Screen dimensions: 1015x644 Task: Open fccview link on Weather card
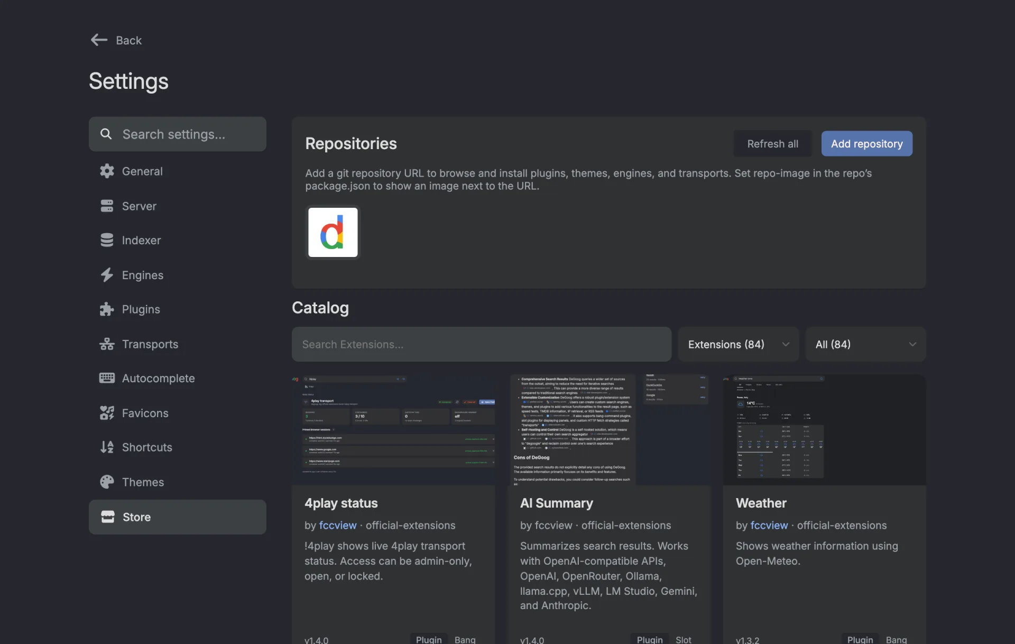769,525
